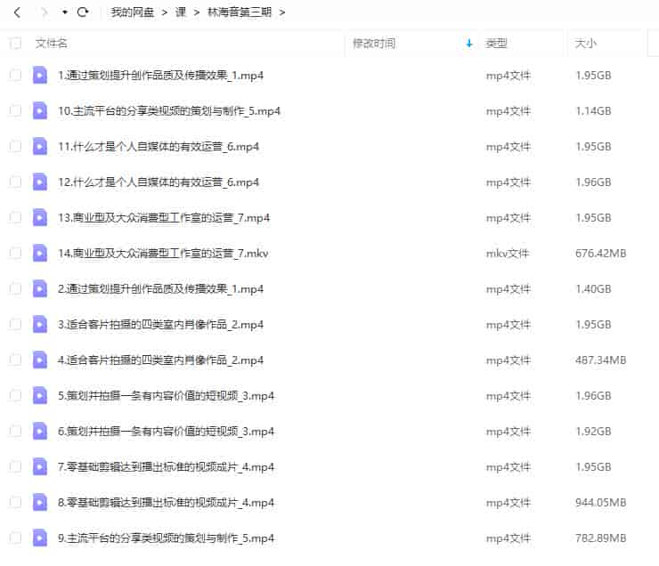659x566 pixels.
Task: Click video icon of file 3.适合客片拍摄
Action: tap(40, 324)
